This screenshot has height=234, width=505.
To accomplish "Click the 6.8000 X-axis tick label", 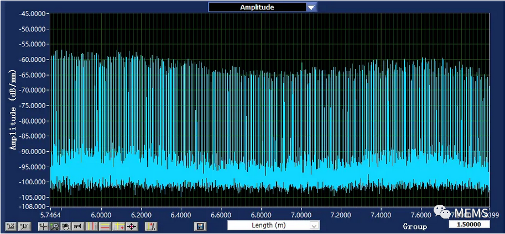I will click(261, 214).
